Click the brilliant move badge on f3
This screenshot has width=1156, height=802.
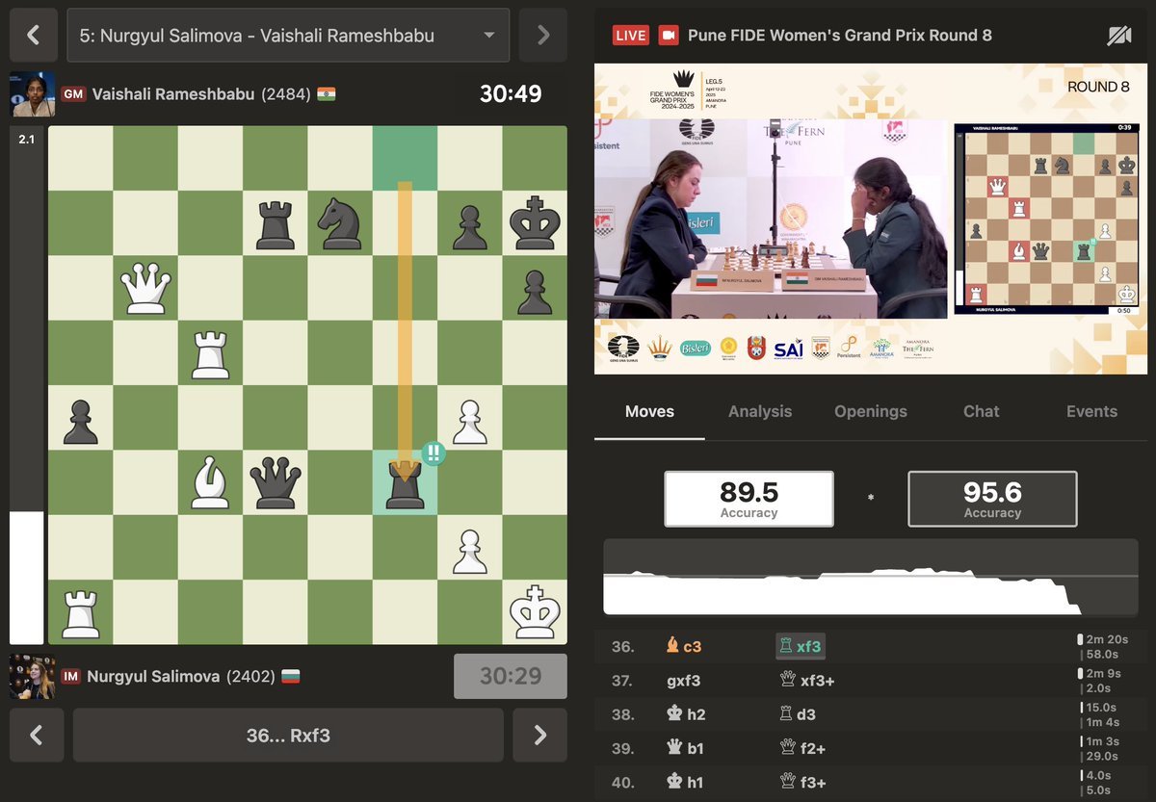tap(433, 453)
